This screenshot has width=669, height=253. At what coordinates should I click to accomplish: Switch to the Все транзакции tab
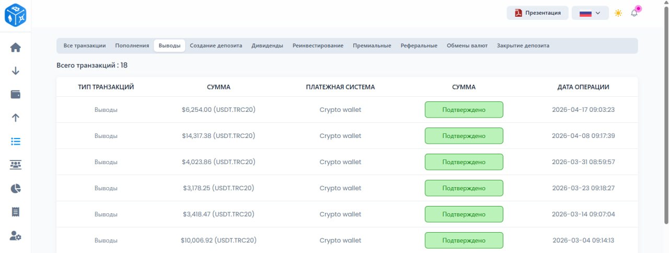pos(85,45)
